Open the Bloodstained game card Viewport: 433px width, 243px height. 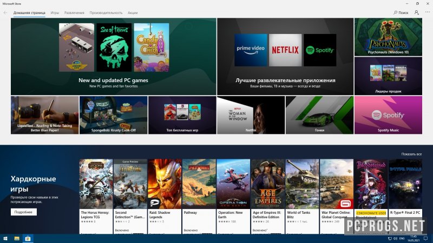(x=371, y=197)
